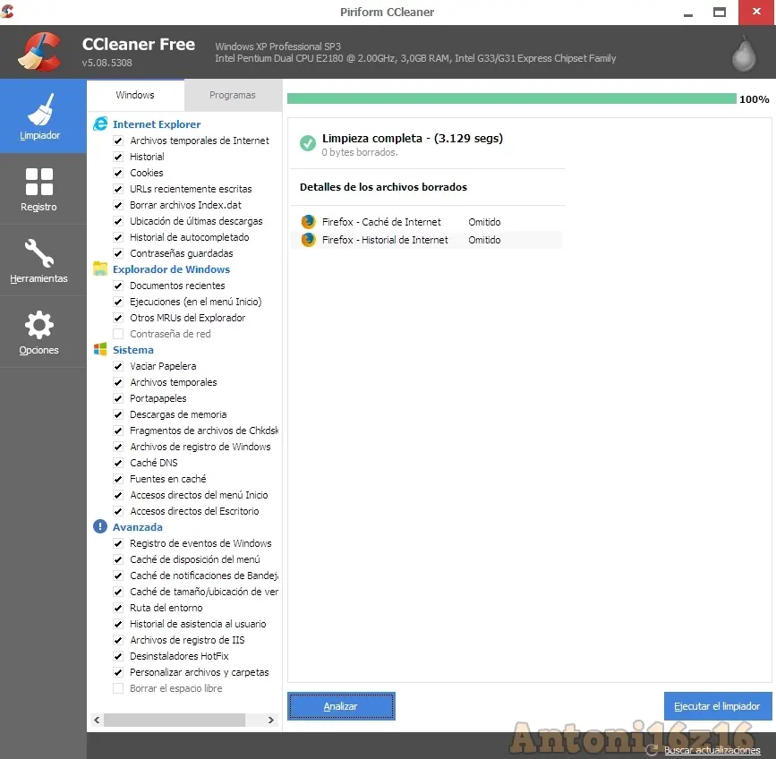
Task: Click the Limpieza completa result text
Action: 413,138
